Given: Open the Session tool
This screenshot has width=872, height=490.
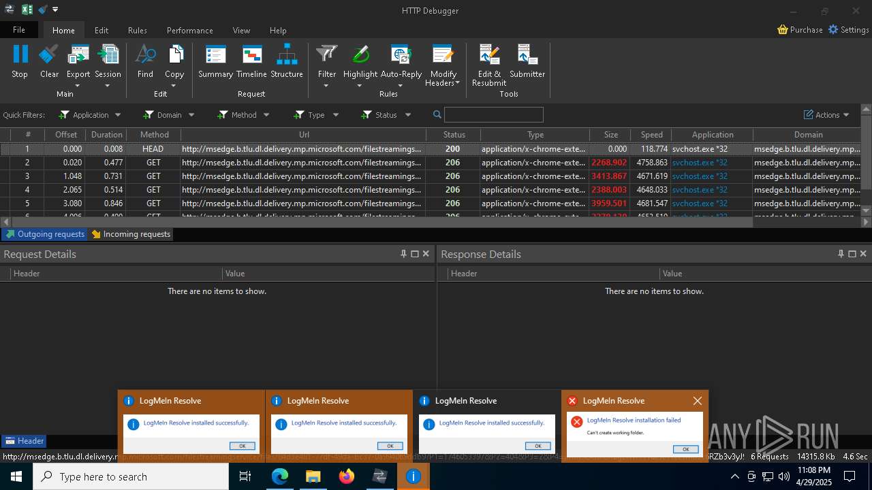Looking at the screenshot, I should click(108, 61).
